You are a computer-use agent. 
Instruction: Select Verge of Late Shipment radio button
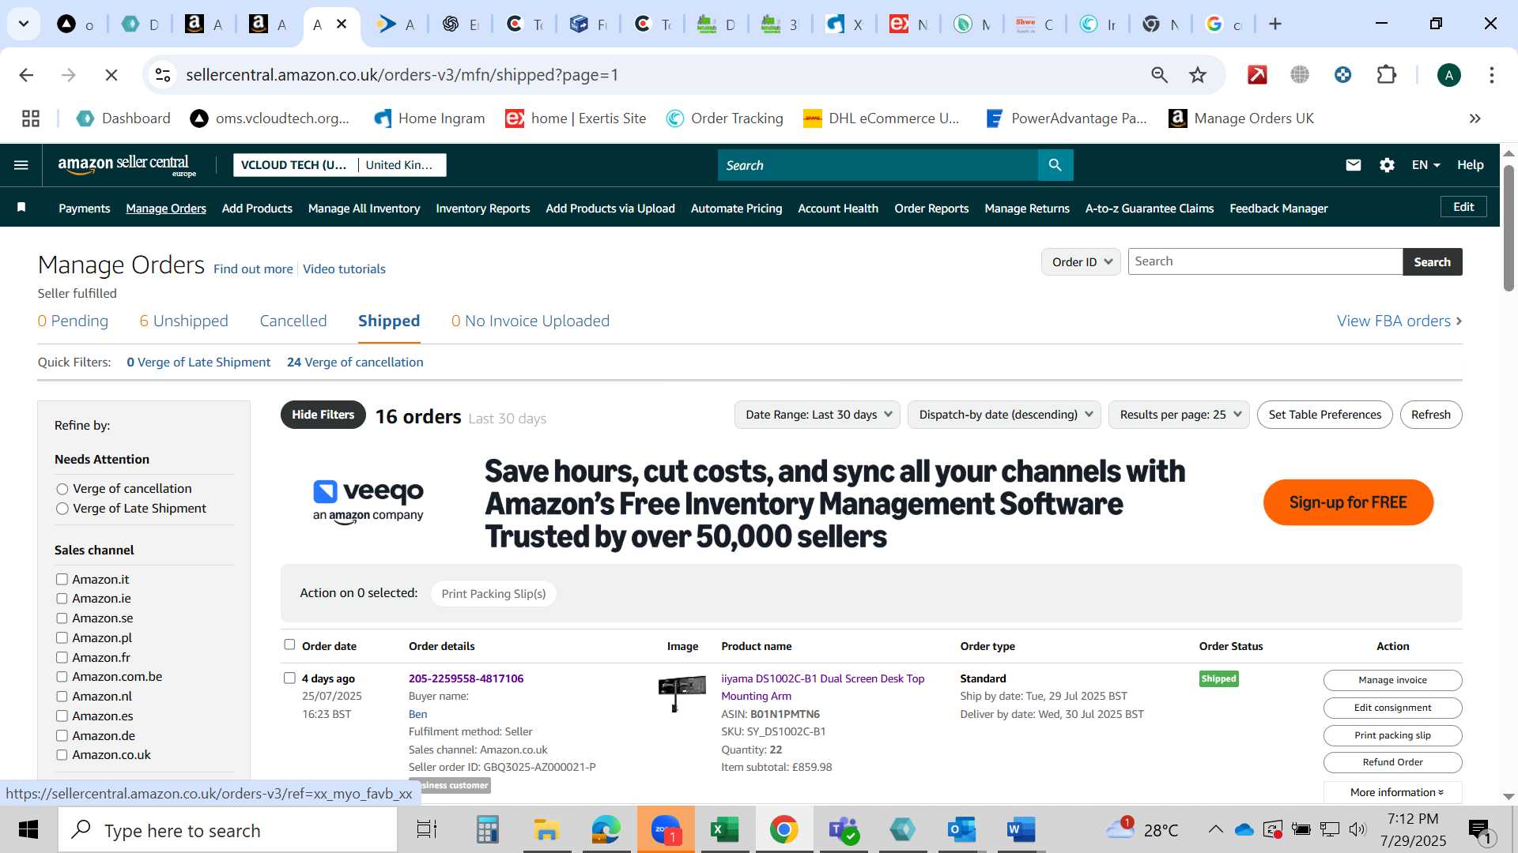[62, 509]
